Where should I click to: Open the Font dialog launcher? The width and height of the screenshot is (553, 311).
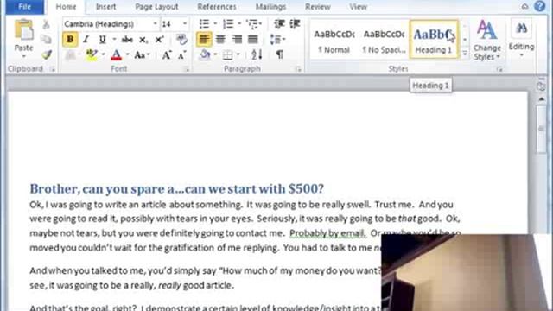point(187,69)
